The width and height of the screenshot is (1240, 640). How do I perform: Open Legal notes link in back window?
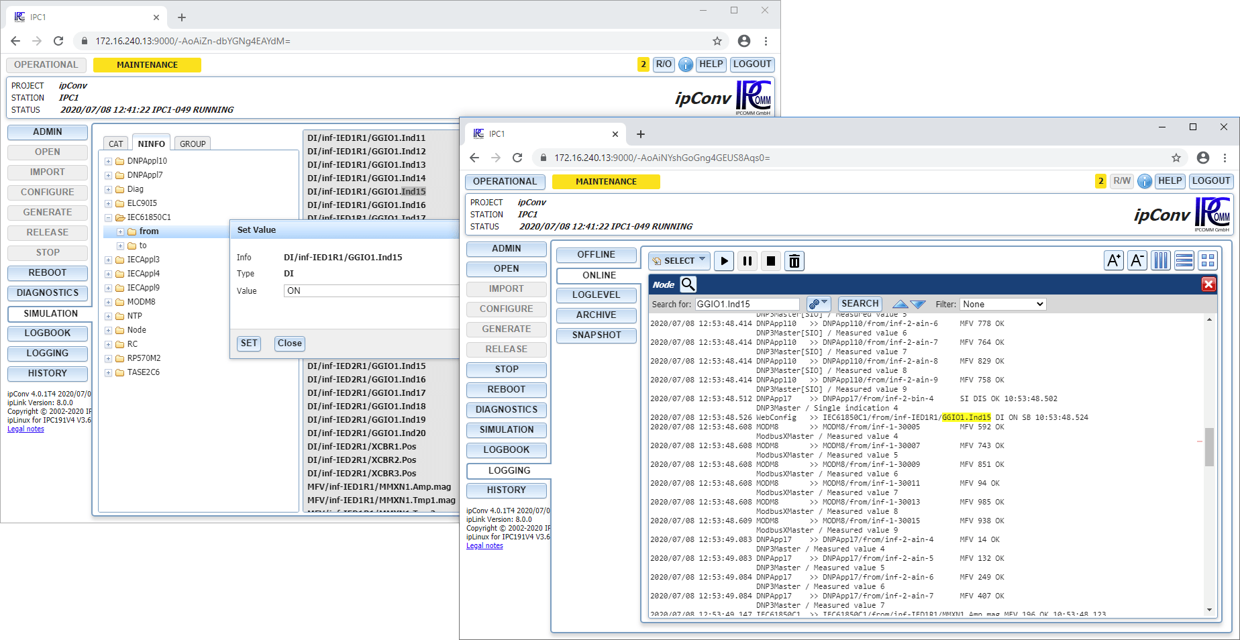[25, 429]
